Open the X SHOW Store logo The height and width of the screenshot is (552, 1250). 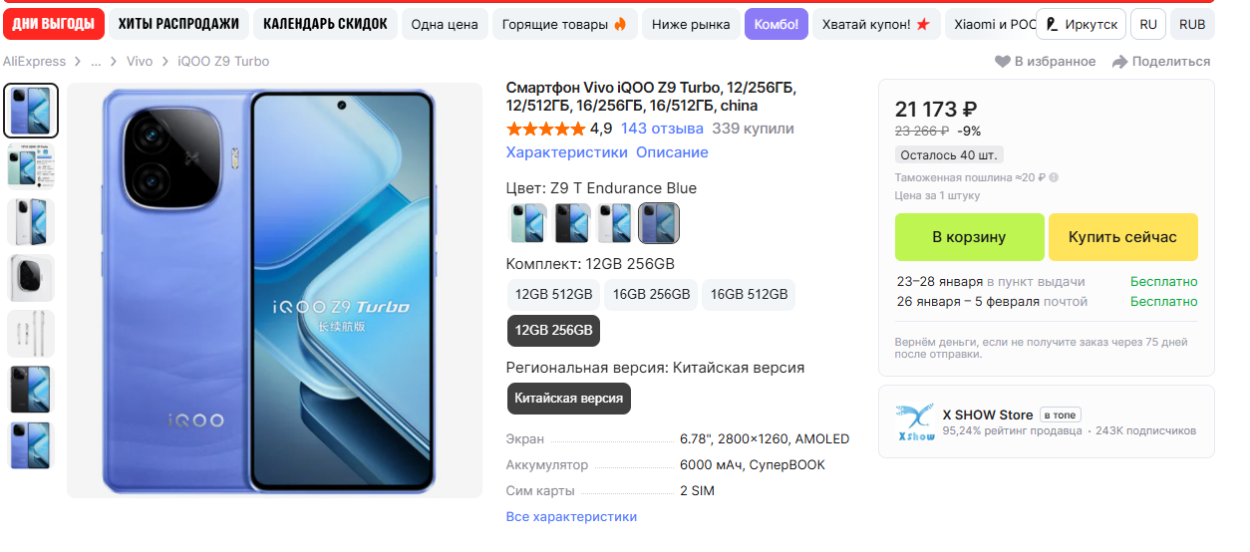(914, 422)
